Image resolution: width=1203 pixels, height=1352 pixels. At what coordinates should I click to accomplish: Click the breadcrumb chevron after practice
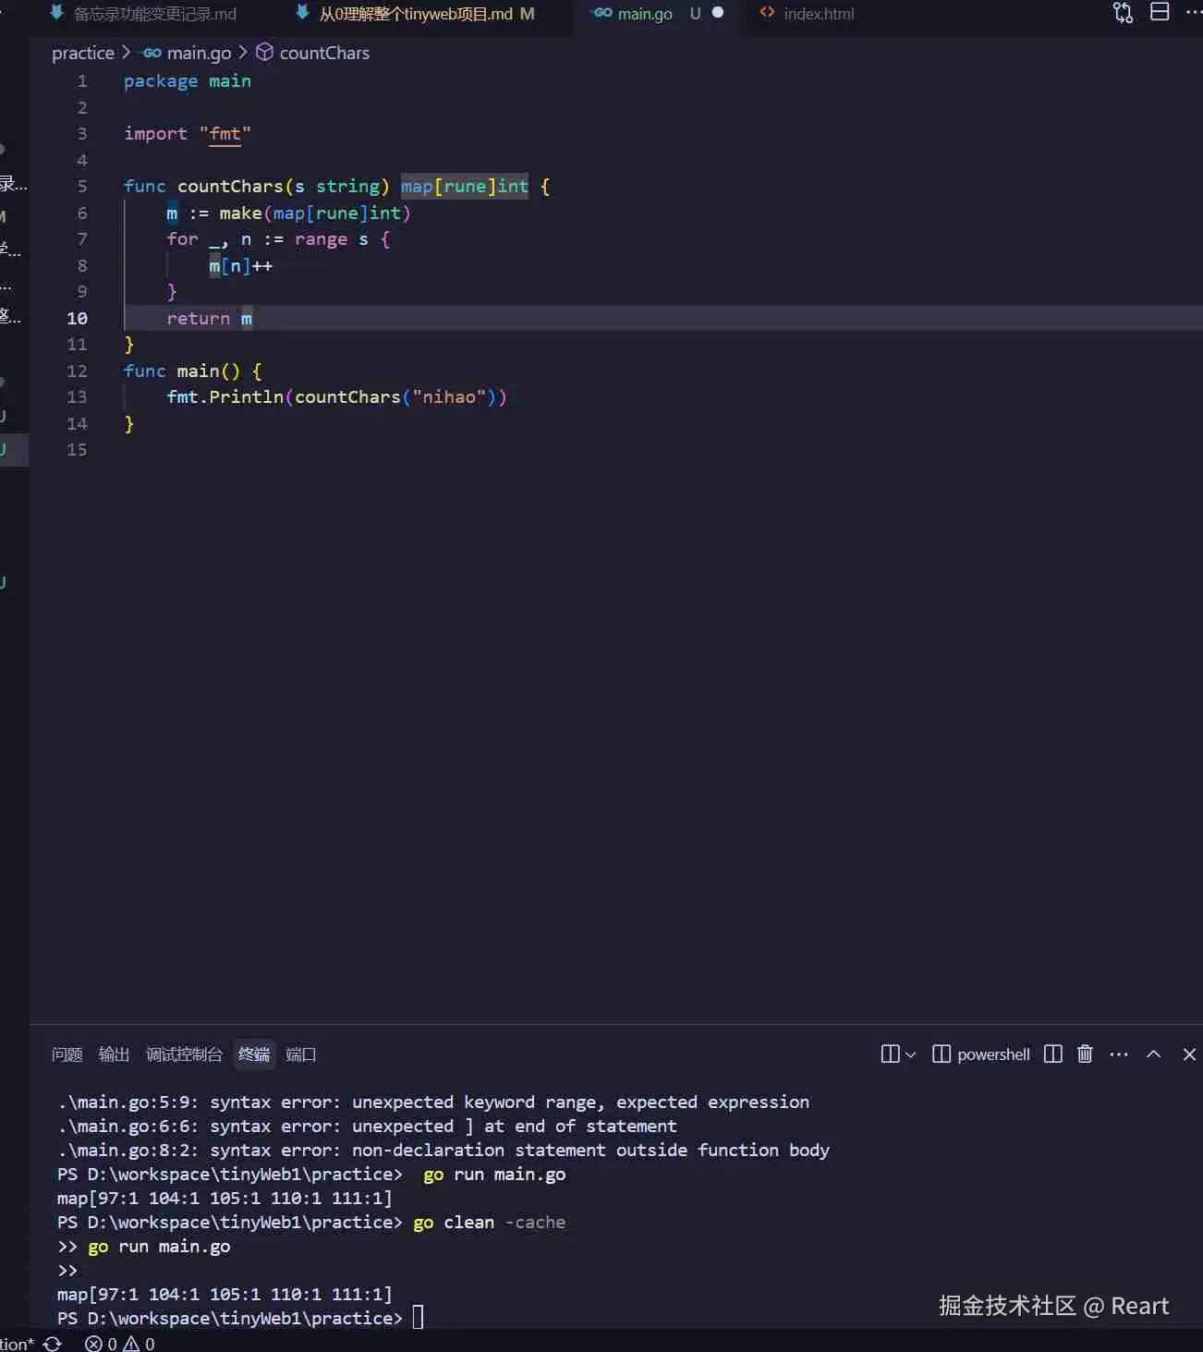click(x=127, y=53)
